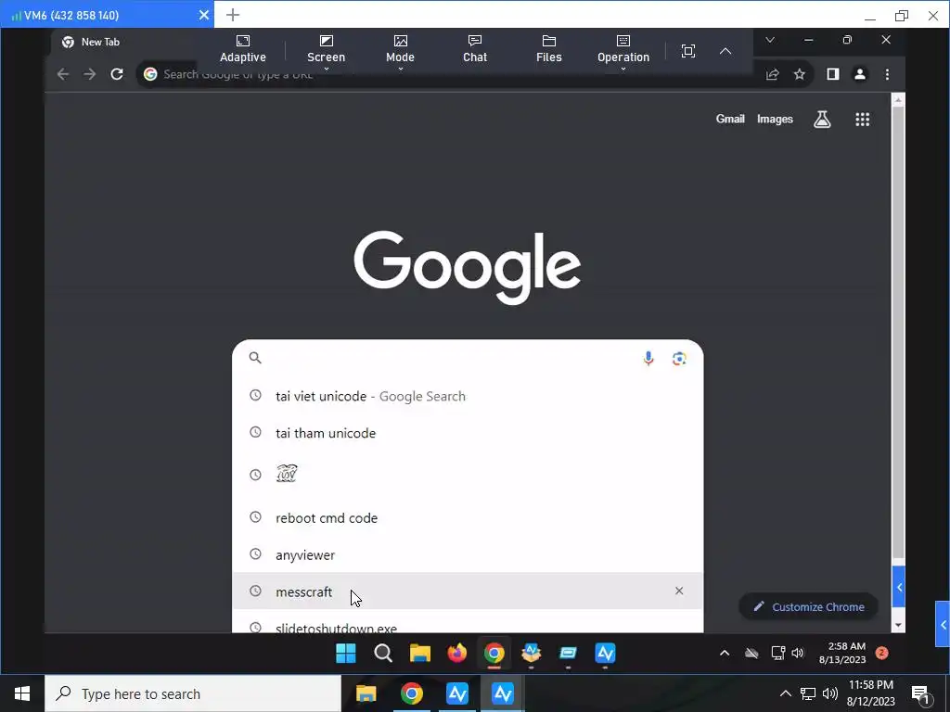
Task: Click the local Windows Start button
Action: click(22, 693)
